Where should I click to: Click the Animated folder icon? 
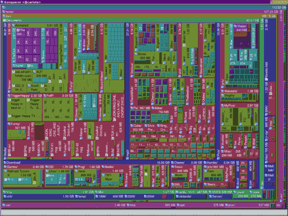pyautogui.click(x=13, y=25)
